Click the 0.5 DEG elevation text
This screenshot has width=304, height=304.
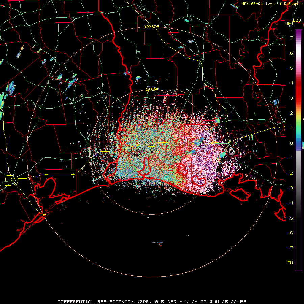click(166, 302)
